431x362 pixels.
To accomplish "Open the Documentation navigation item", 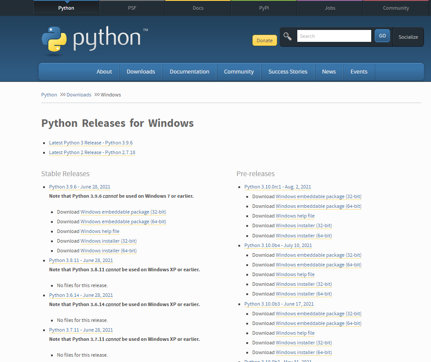I will (x=190, y=72).
